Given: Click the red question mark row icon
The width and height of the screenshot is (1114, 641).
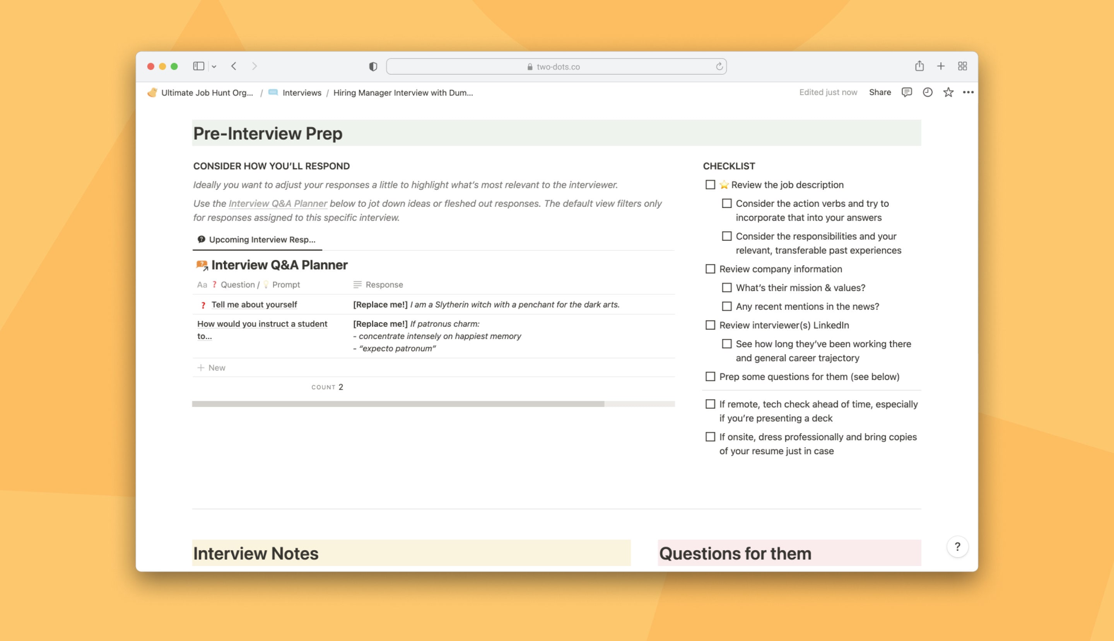Looking at the screenshot, I should [x=203, y=305].
